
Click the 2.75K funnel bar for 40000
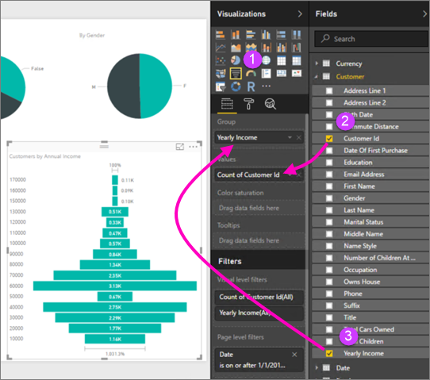tap(115, 307)
